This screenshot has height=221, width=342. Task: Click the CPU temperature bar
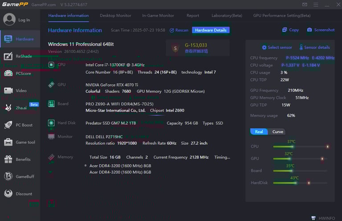tap(300, 147)
